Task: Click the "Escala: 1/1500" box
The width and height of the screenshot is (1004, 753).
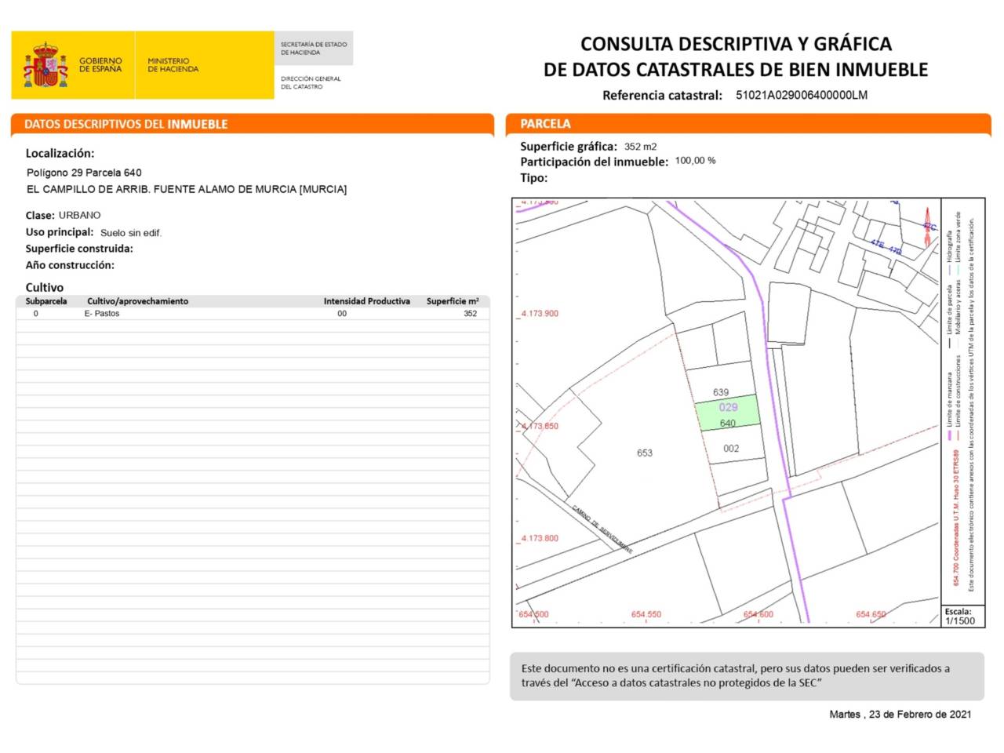Action: coord(962,616)
